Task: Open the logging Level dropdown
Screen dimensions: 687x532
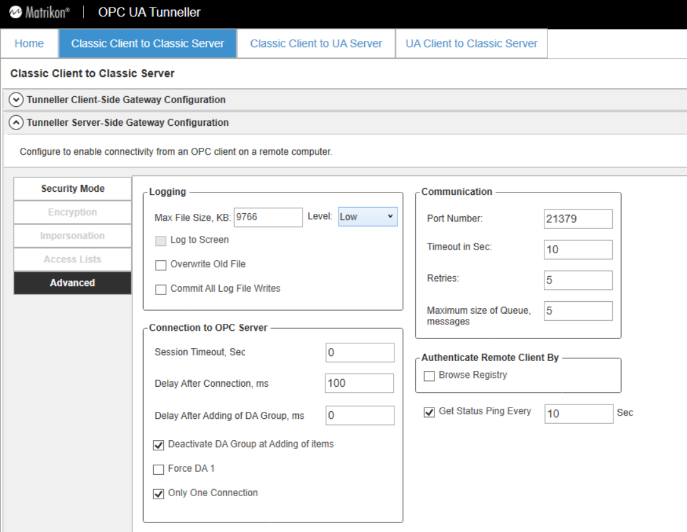Action: (x=367, y=217)
